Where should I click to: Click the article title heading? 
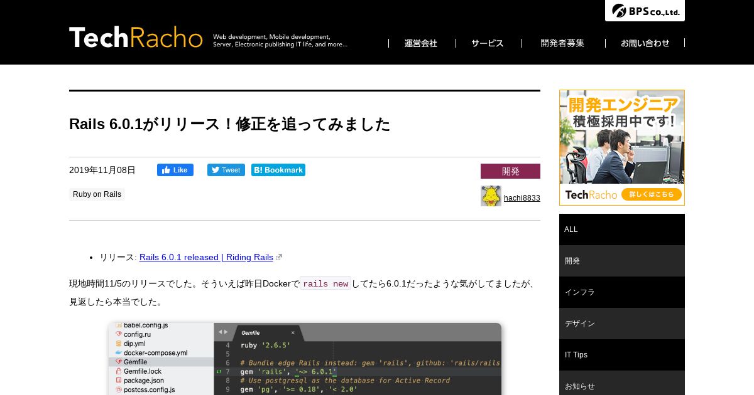point(230,124)
